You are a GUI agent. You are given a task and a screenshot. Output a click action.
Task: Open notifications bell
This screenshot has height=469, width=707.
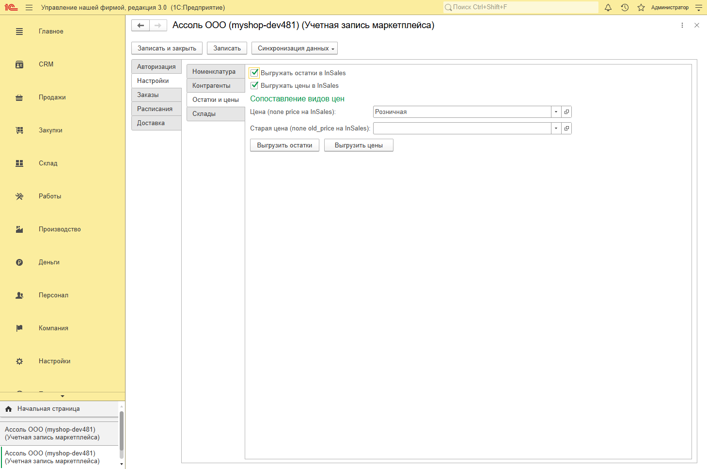coord(608,7)
